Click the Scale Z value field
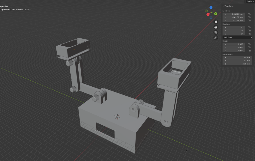Screen dimensions: 255x161 (234, 51)
